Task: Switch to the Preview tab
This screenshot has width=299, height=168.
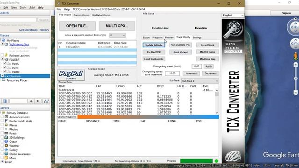Action: 169,37
